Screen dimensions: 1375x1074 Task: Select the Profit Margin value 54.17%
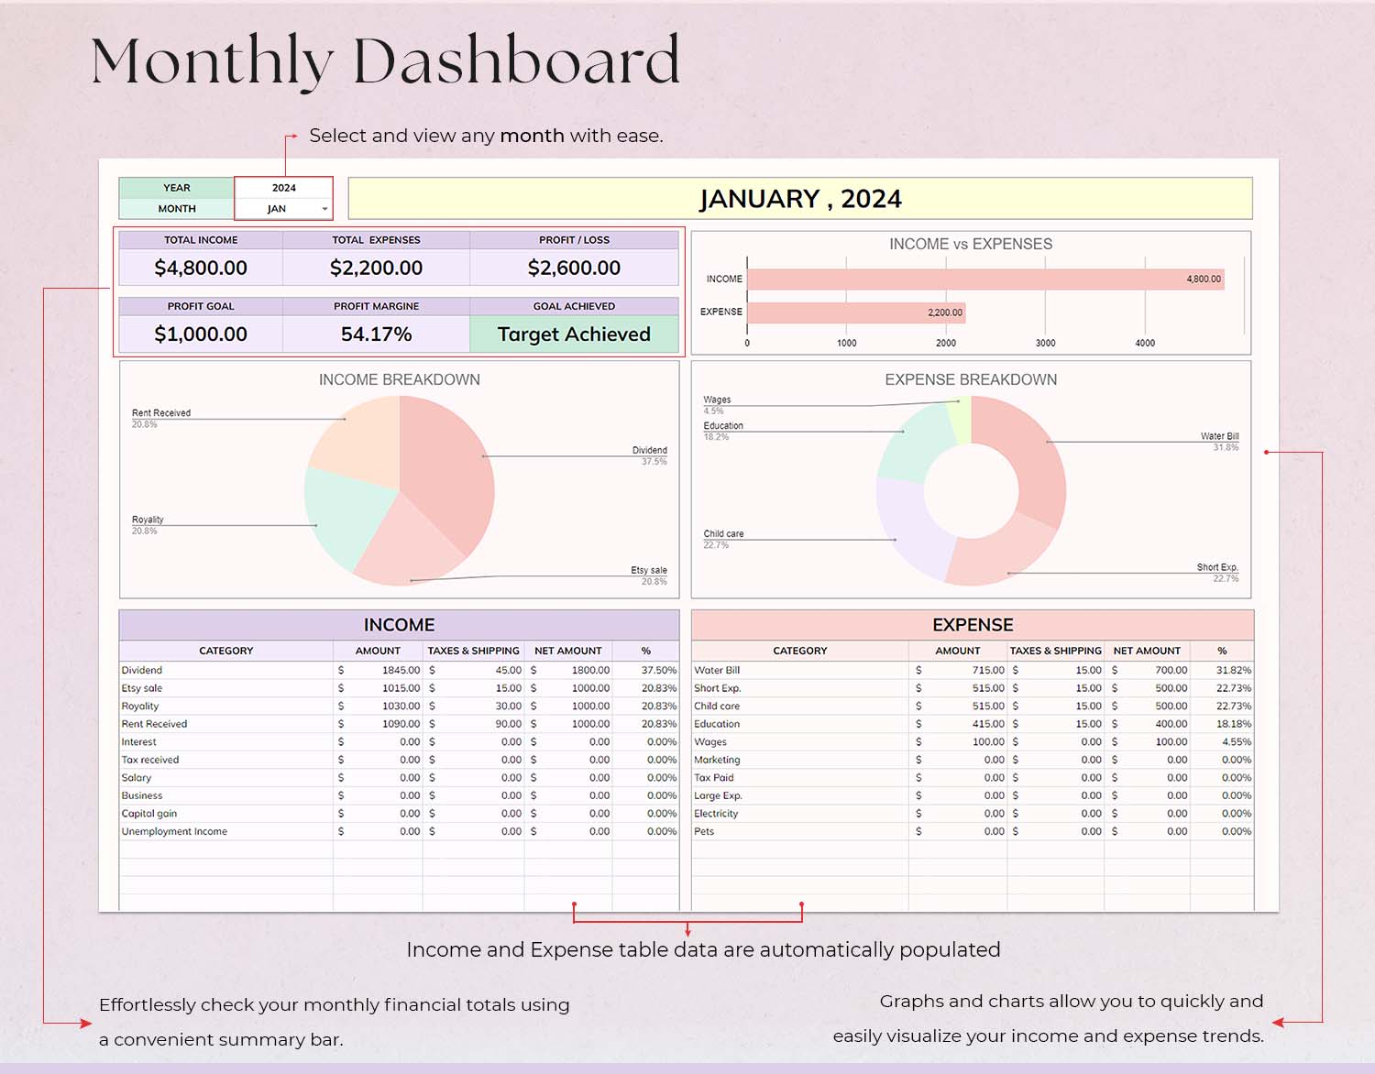pyautogui.click(x=376, y=334)
